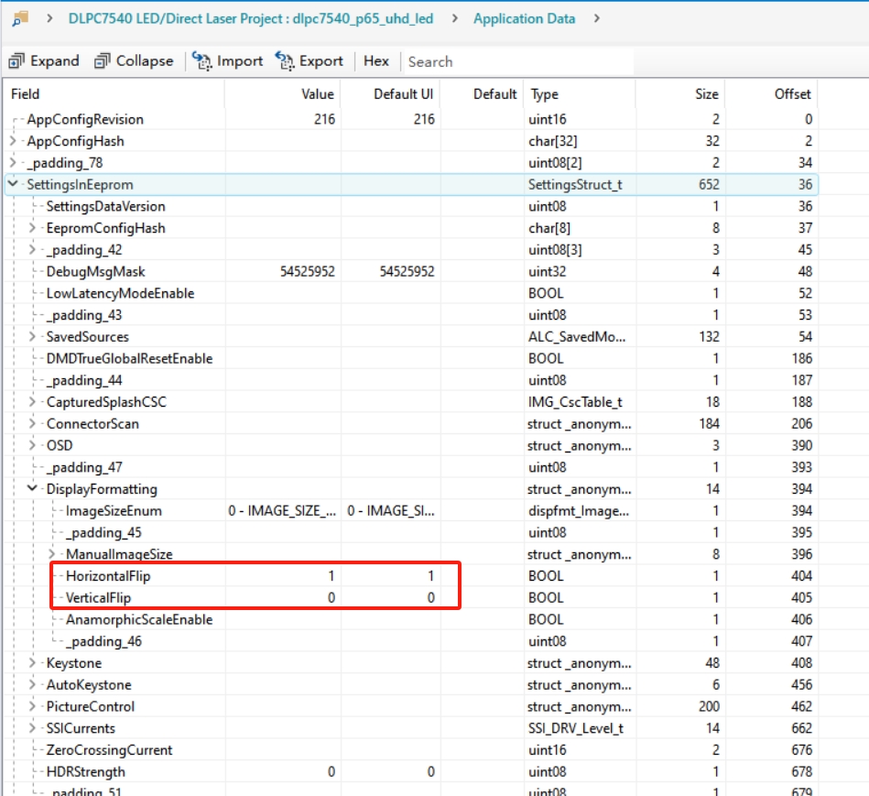Select the AnamorphicScaleEnable field

pyautogui.click(x=139, y=619)
